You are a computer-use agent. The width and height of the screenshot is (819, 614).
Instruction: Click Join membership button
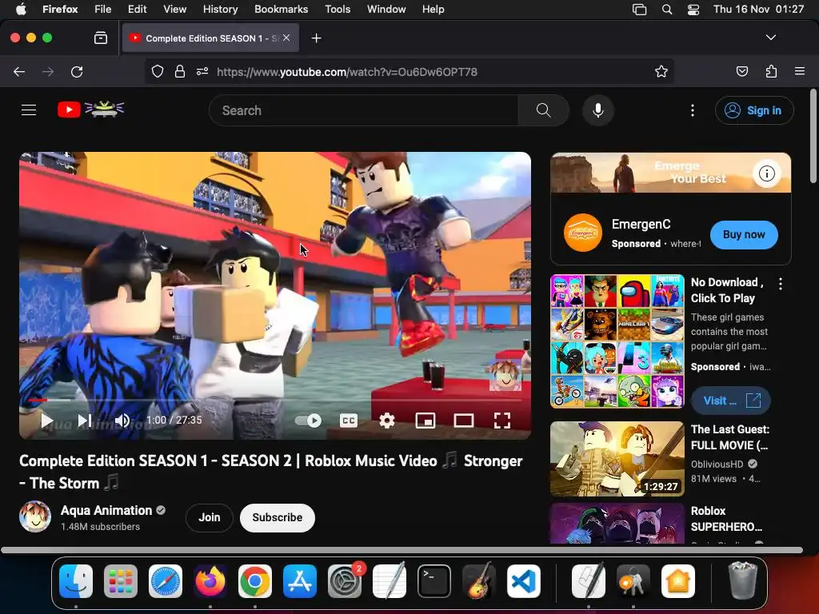[x=209, y=517]
